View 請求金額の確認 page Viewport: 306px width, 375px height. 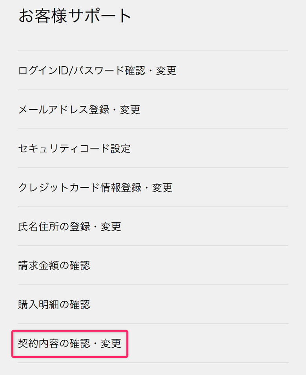pos(54,265)
